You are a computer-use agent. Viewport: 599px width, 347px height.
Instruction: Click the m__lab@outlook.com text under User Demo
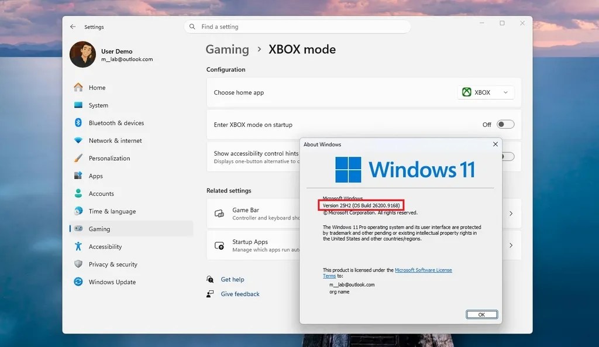pyautogui.click(x=127, y=59)
